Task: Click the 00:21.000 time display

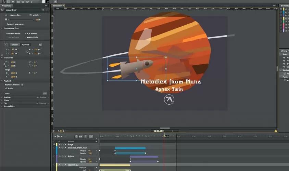Action: [x=159, y=131]
